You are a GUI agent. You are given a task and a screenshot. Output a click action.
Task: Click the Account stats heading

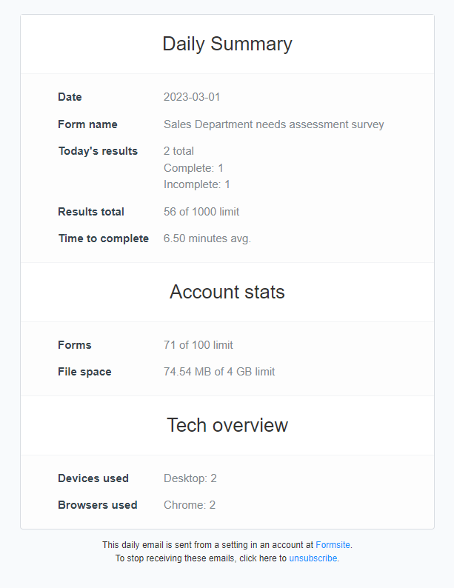[x=227, y=292]
